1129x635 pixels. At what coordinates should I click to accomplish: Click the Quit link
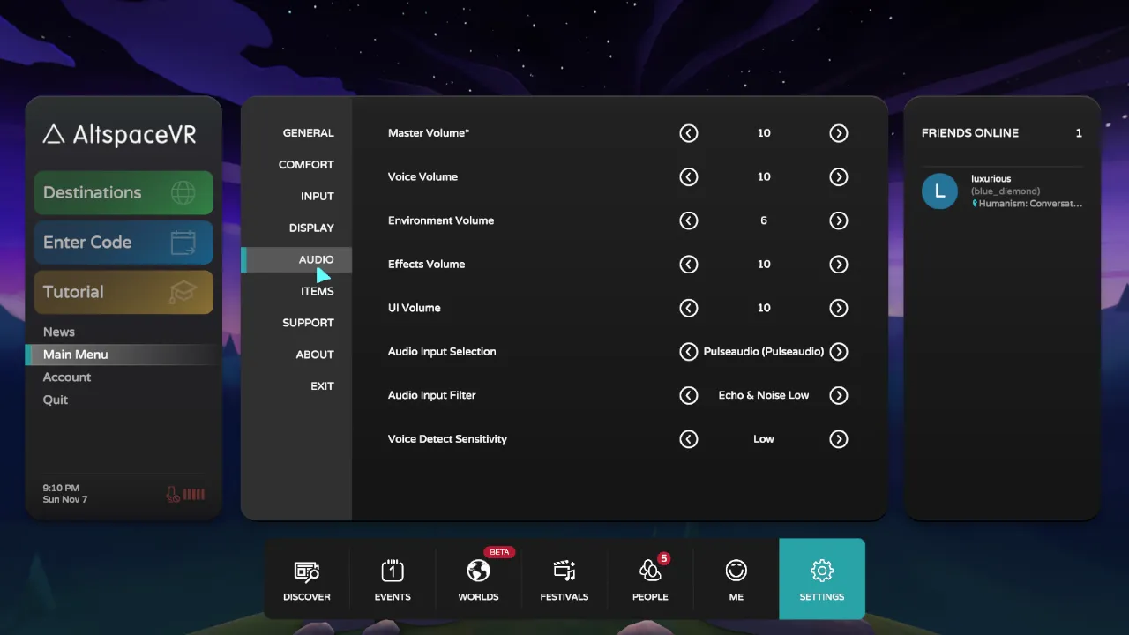coord(56,400)
